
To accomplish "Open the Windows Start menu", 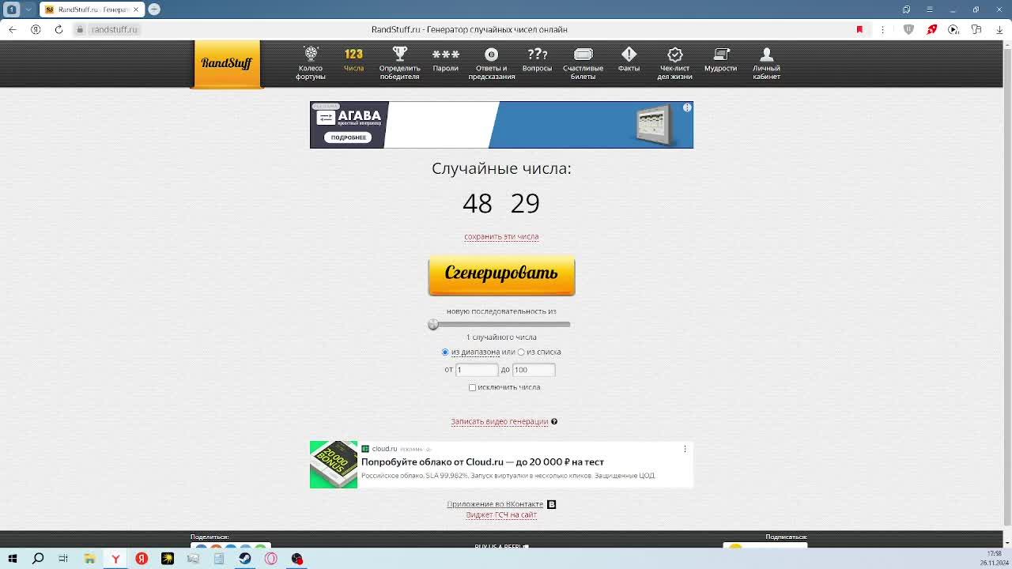I will 13,559.
